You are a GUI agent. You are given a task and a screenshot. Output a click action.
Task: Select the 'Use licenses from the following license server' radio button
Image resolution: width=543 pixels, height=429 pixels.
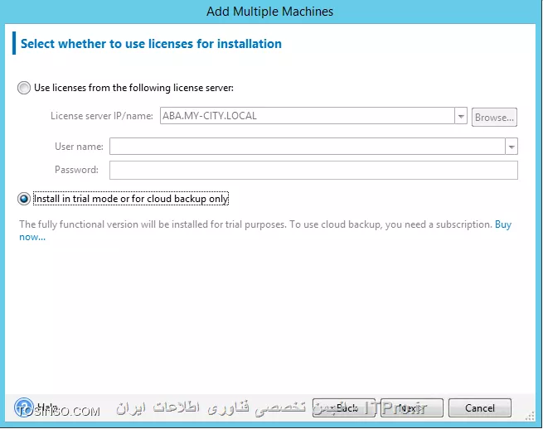[24, 88]
